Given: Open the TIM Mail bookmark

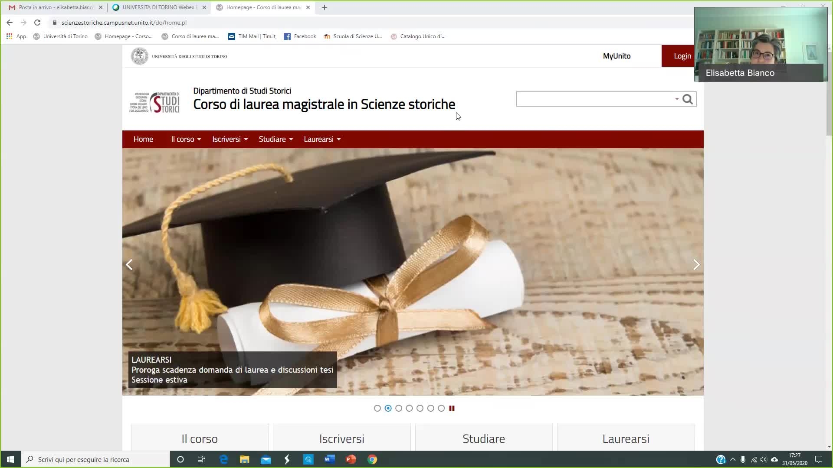Looking at the screenshot, I should coord(252,36).
